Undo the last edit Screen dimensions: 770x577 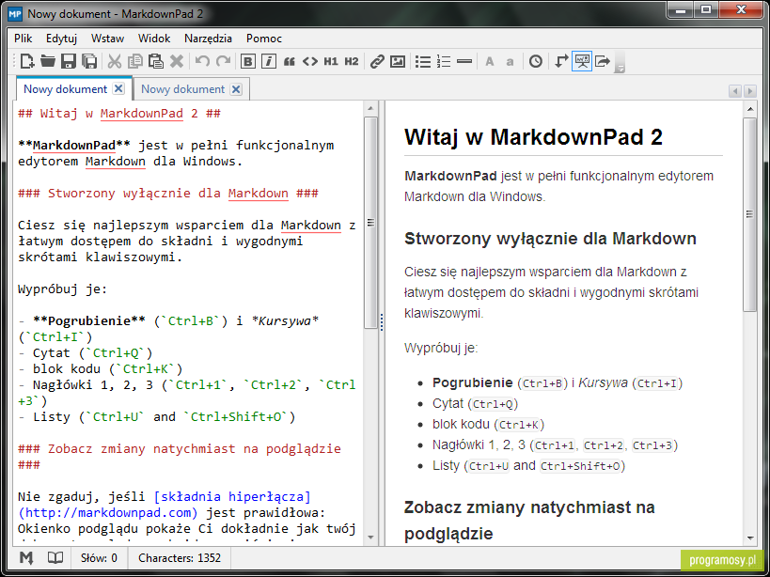coord(202,61)
